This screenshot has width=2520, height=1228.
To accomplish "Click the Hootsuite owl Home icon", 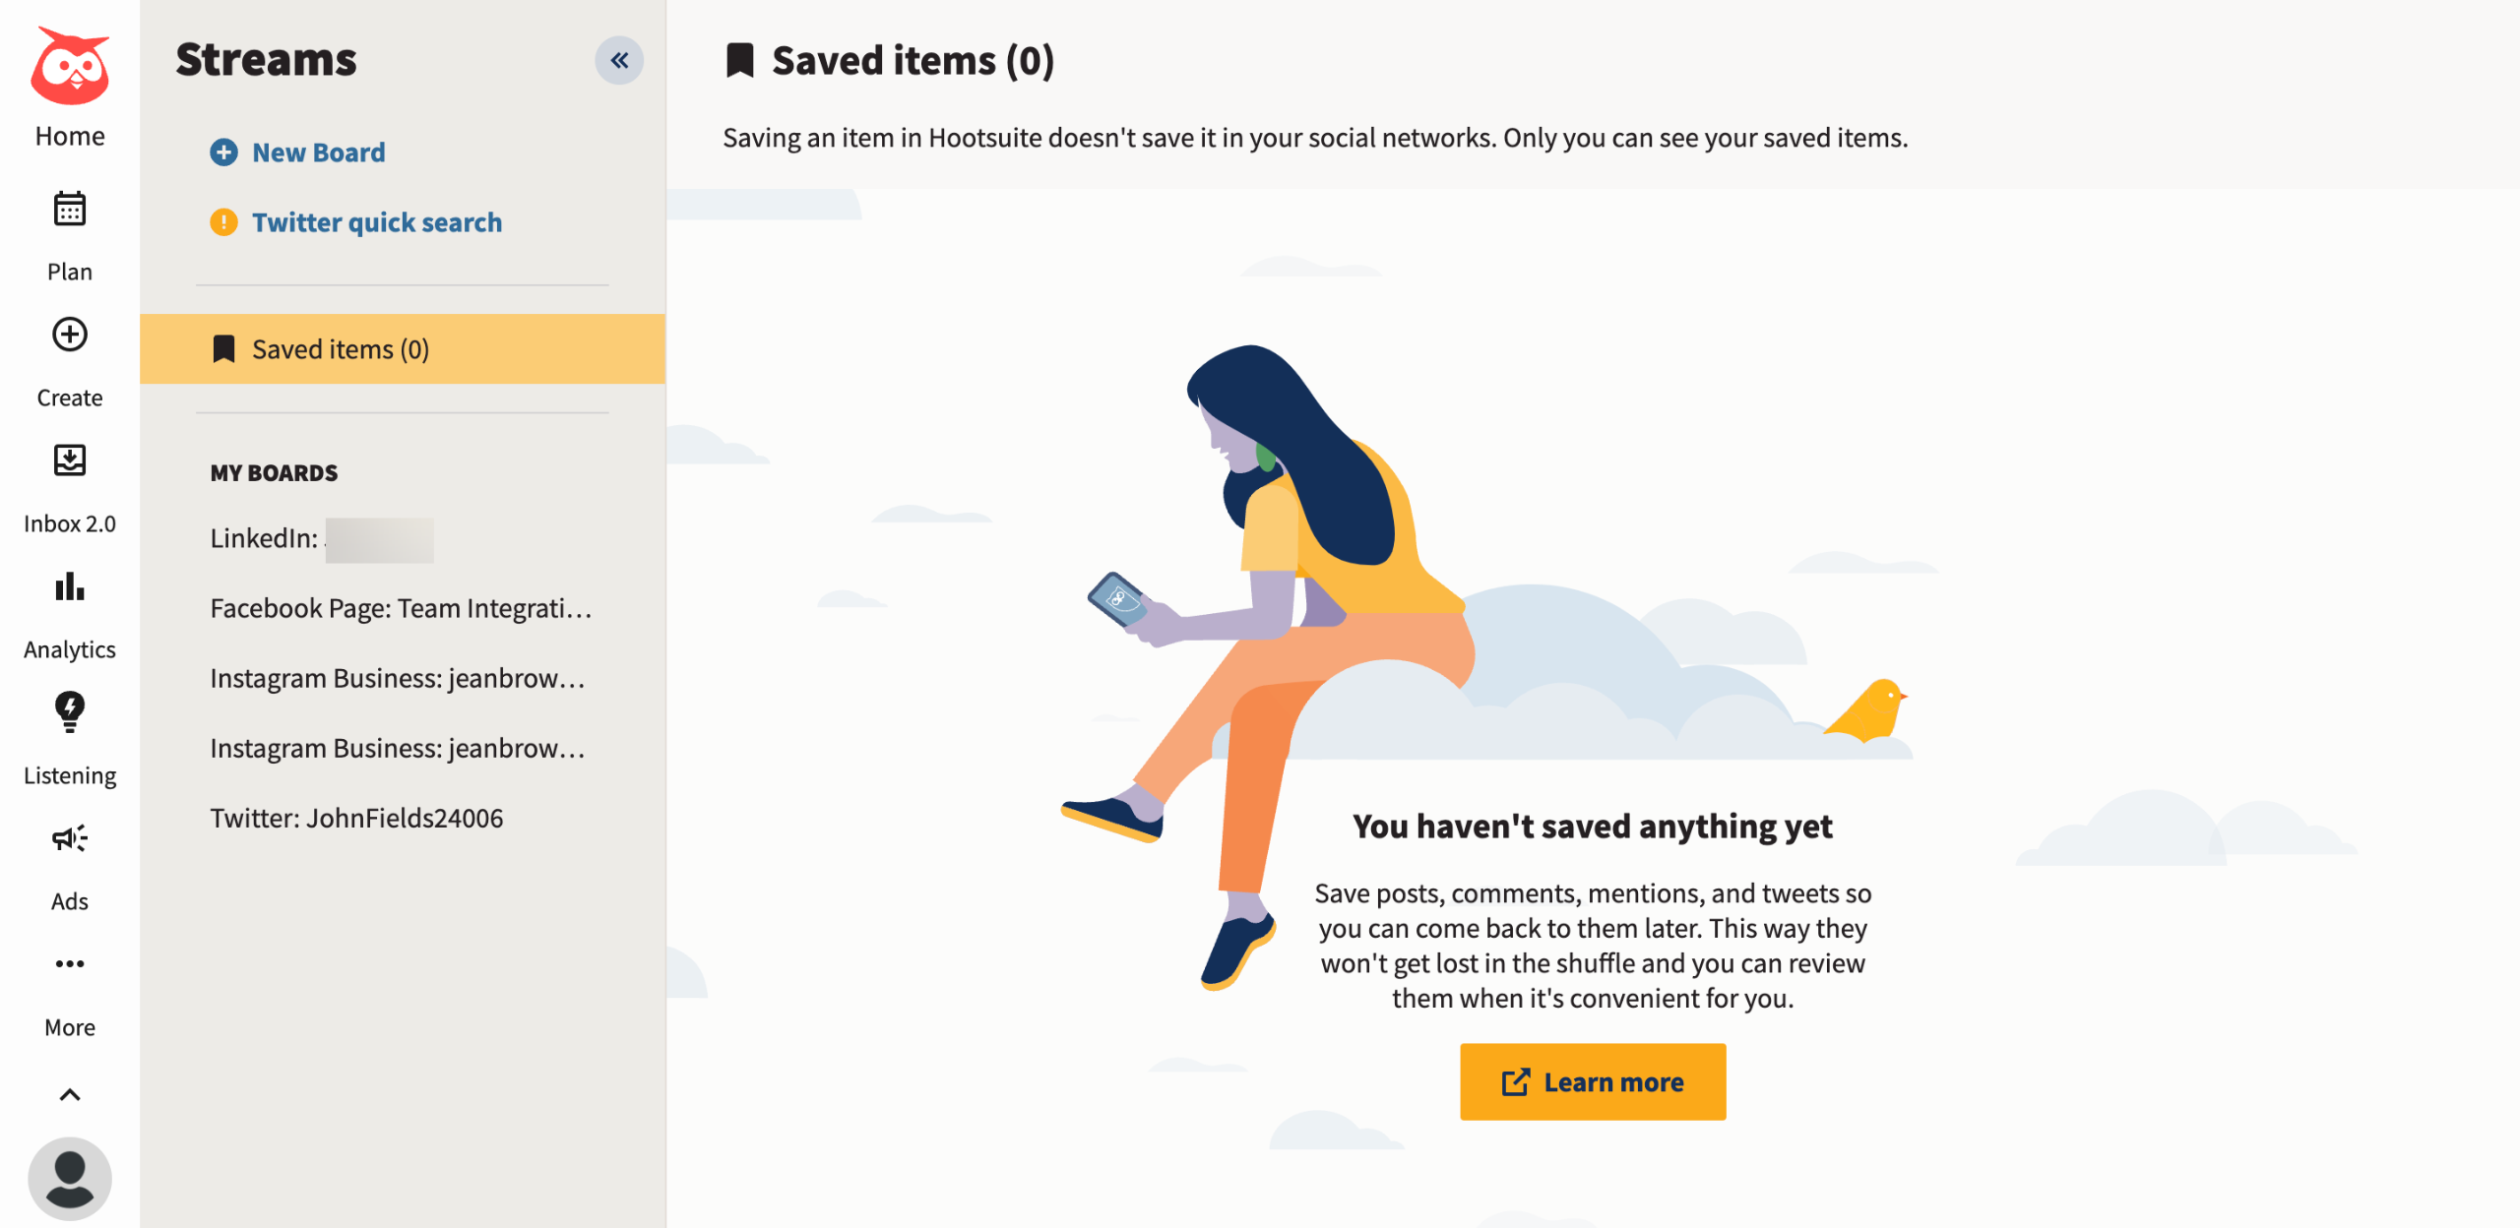I will 70,67.
